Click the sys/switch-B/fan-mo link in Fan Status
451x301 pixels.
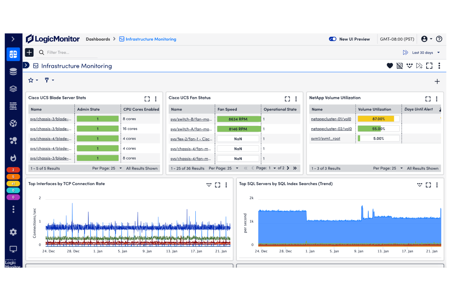pyautogui.click(x=191, y=119)
